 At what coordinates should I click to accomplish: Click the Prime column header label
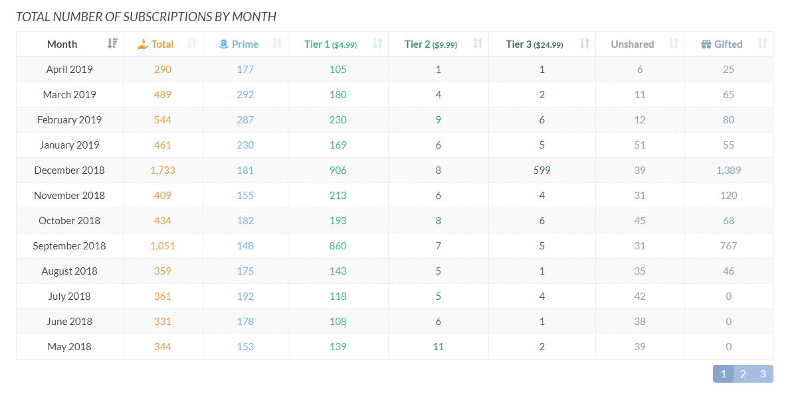click(x=245, y=44)
